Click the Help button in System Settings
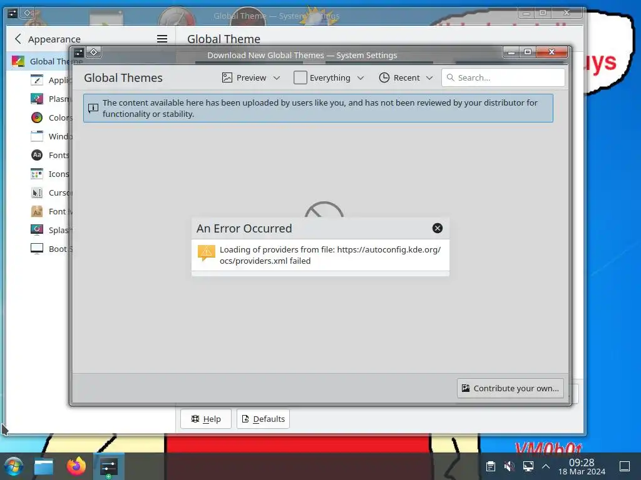Screen dimensions: 641x480 [x=206, y=419]
